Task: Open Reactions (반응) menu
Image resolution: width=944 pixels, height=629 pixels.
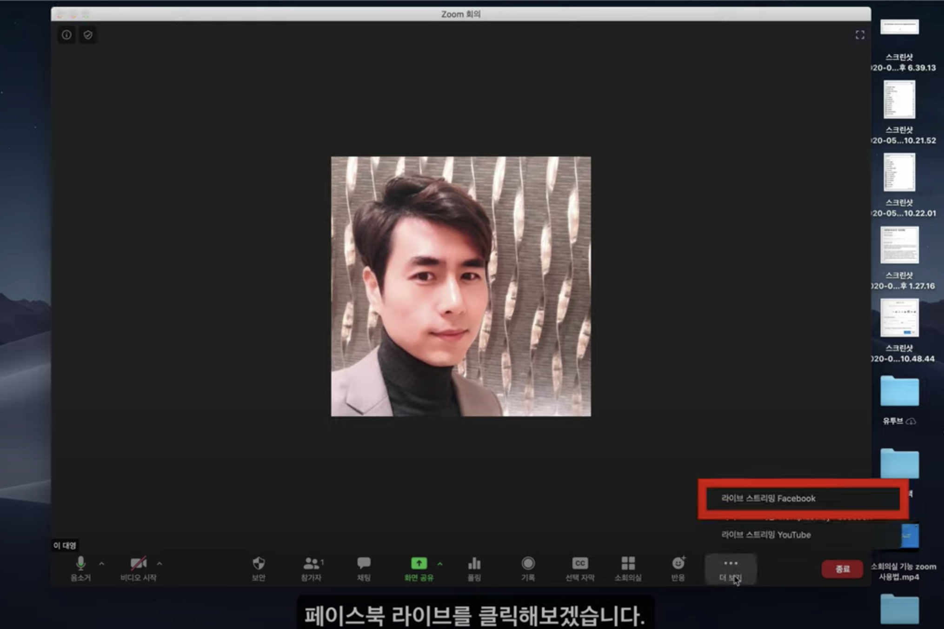Action: click(678, 569)
